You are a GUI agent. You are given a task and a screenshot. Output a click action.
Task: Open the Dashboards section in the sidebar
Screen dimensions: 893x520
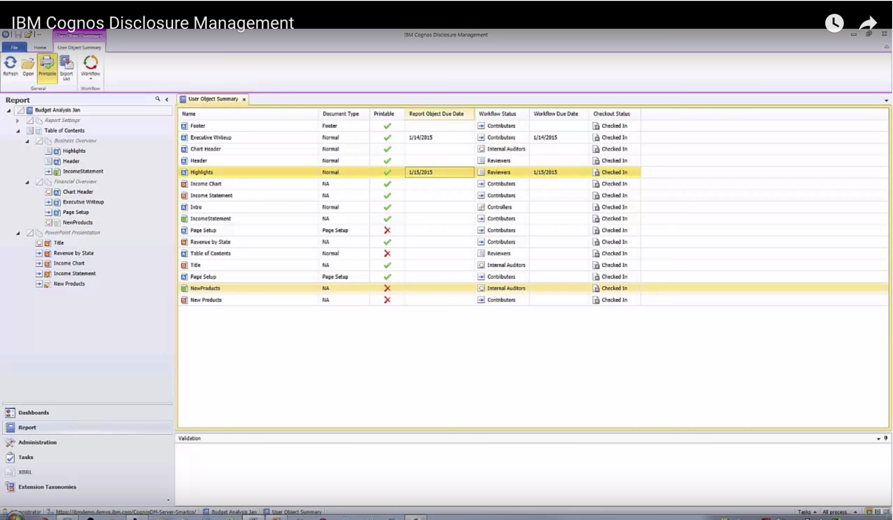(34, 412)
